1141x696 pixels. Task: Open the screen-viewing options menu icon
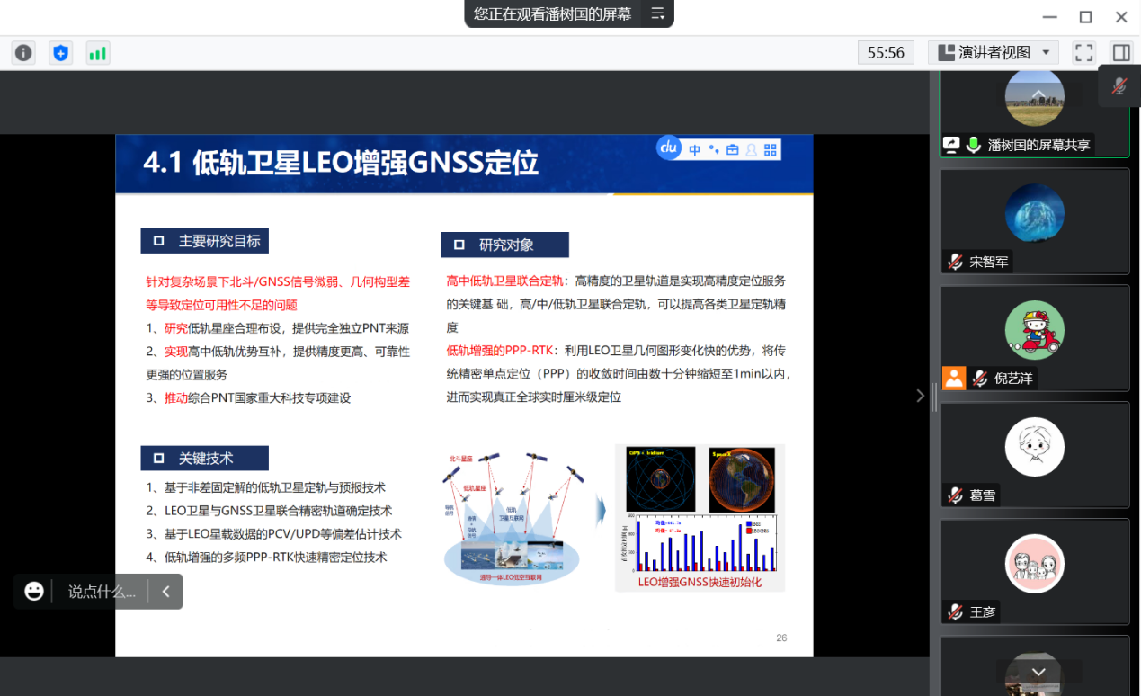pyautogui.click(x=657, y=13)
